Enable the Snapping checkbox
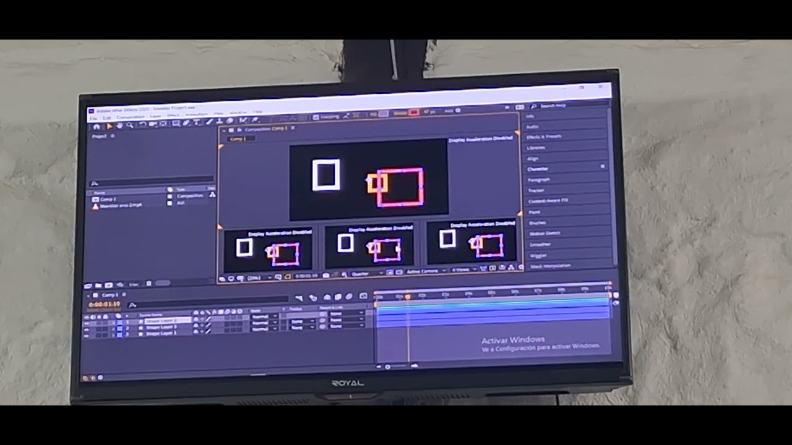The image size is (792, 445). [316, 117]
